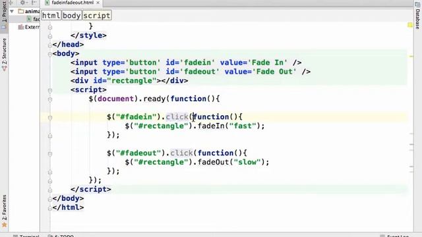Image resolution: width=422 pixels, height=237 pixels.
Task: Click the External Libraries icon
Action: pos(21,27)
